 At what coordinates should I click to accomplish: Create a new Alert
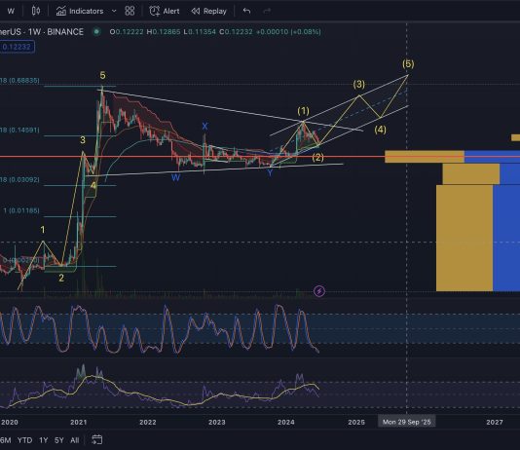[165, 11]
